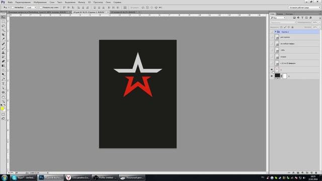Enable the Auto-Select checkbox
This screenshot has height=181, width=322.
pos(13,8)
